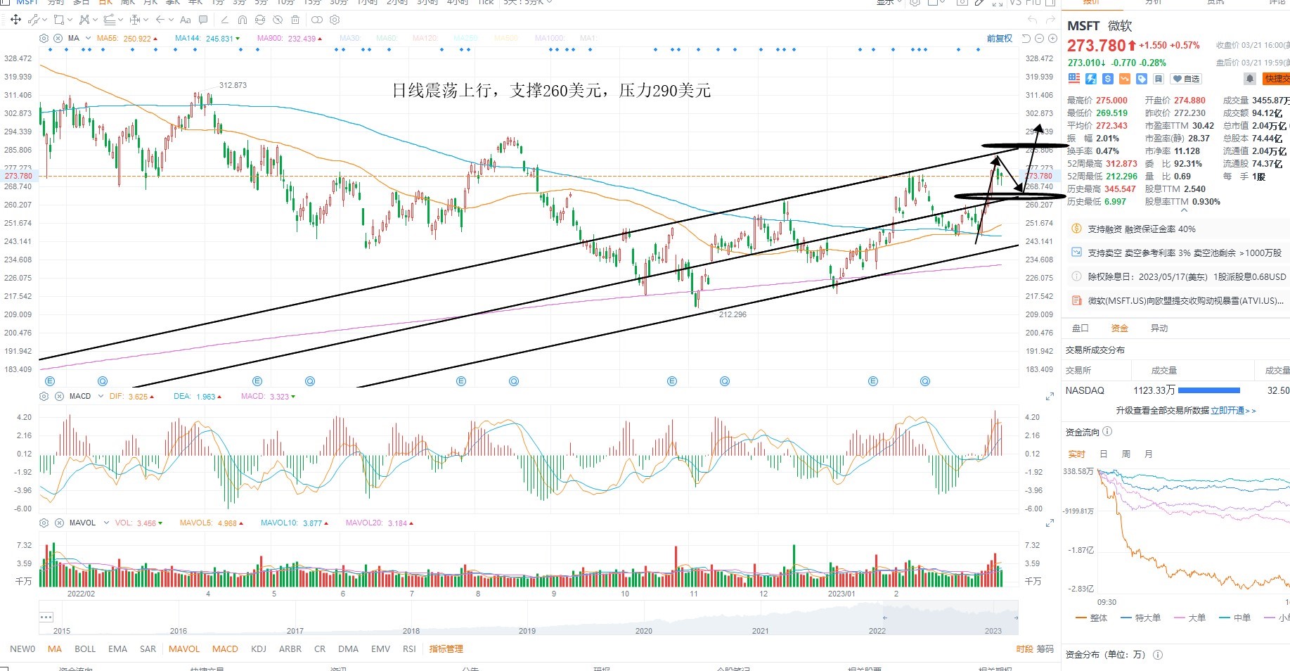This screenshot has height=671, width=1290.
Task: Click the price alert bell icon
Action: point(1250,79)
